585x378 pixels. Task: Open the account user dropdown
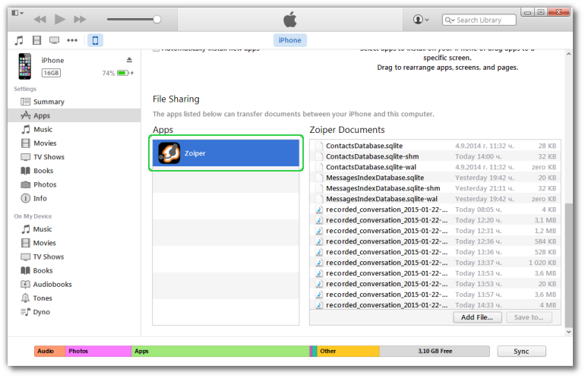click(420, 20)
